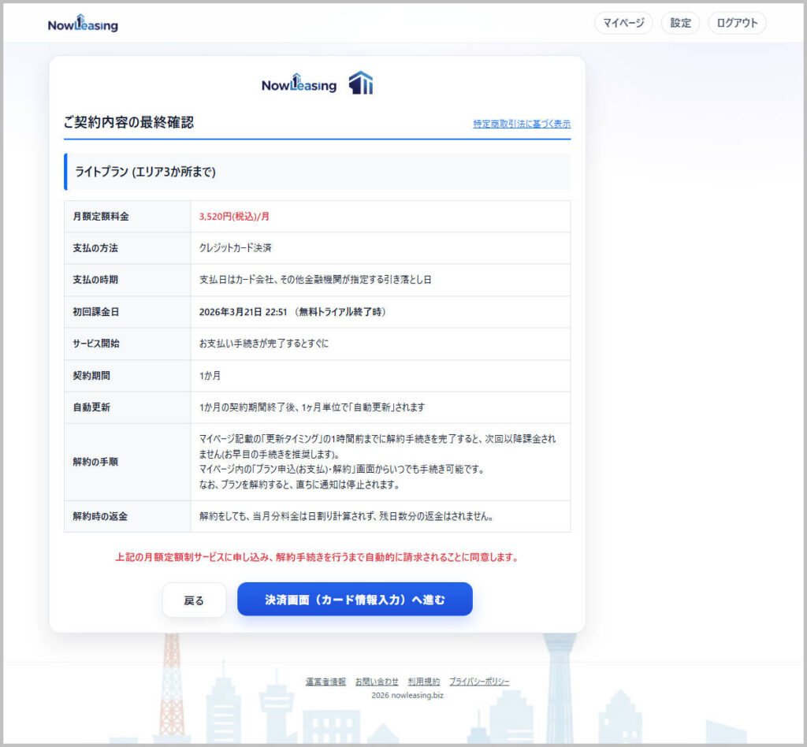807x747 pixels.
Task: Open the プライバシーポリシー footer link
Action: 478,683
